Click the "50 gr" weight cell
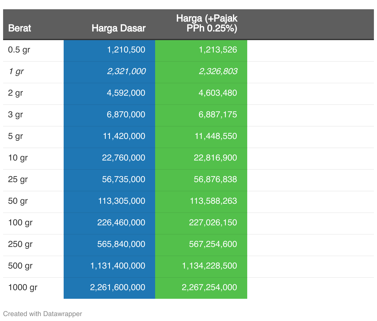This screenshot has height=321, width=377. coord(18,201)
